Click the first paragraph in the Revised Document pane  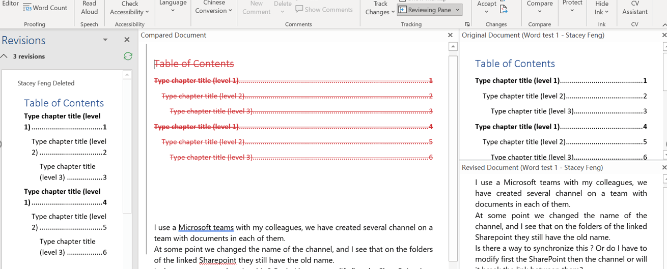point(561,193)
